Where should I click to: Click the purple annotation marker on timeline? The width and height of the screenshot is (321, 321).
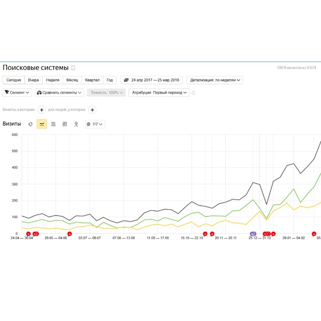[x=253, y=234]
